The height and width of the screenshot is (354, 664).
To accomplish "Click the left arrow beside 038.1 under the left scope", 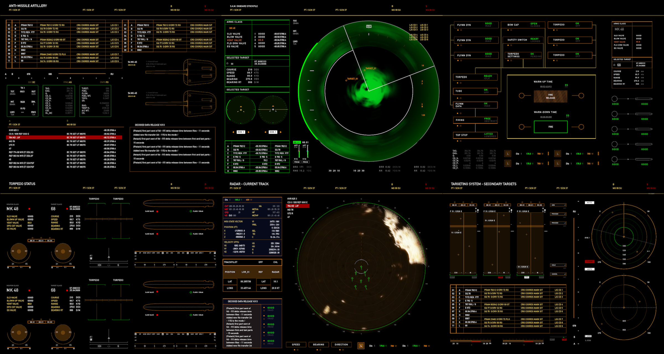I will (x=233, y=132).
